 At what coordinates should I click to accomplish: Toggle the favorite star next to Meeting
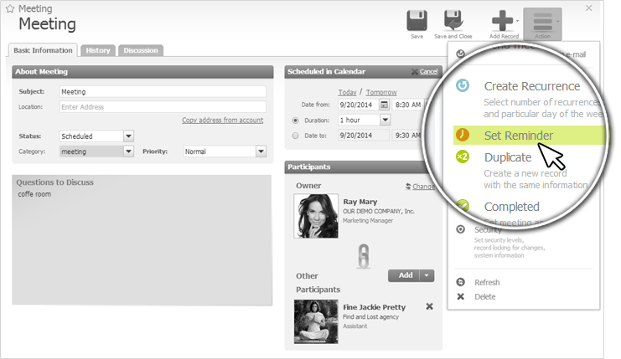click(x=10, y=8)
